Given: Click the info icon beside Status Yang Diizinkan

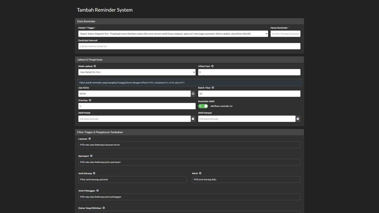Looking at the screenshot, I should point(103,208).
